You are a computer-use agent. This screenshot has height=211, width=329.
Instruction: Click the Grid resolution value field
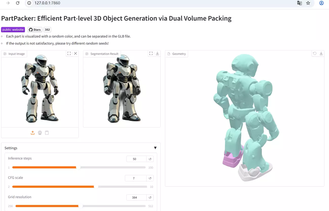pos(136,197)
